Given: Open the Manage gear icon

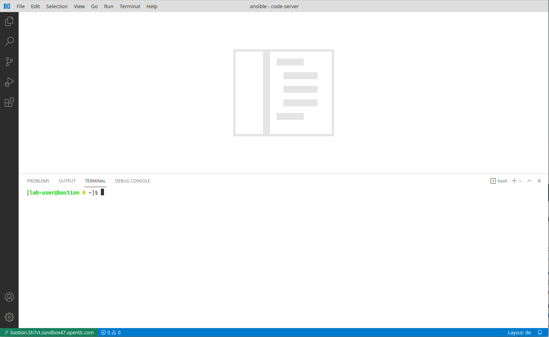Looking at the screenshot, I should [9, 317].
